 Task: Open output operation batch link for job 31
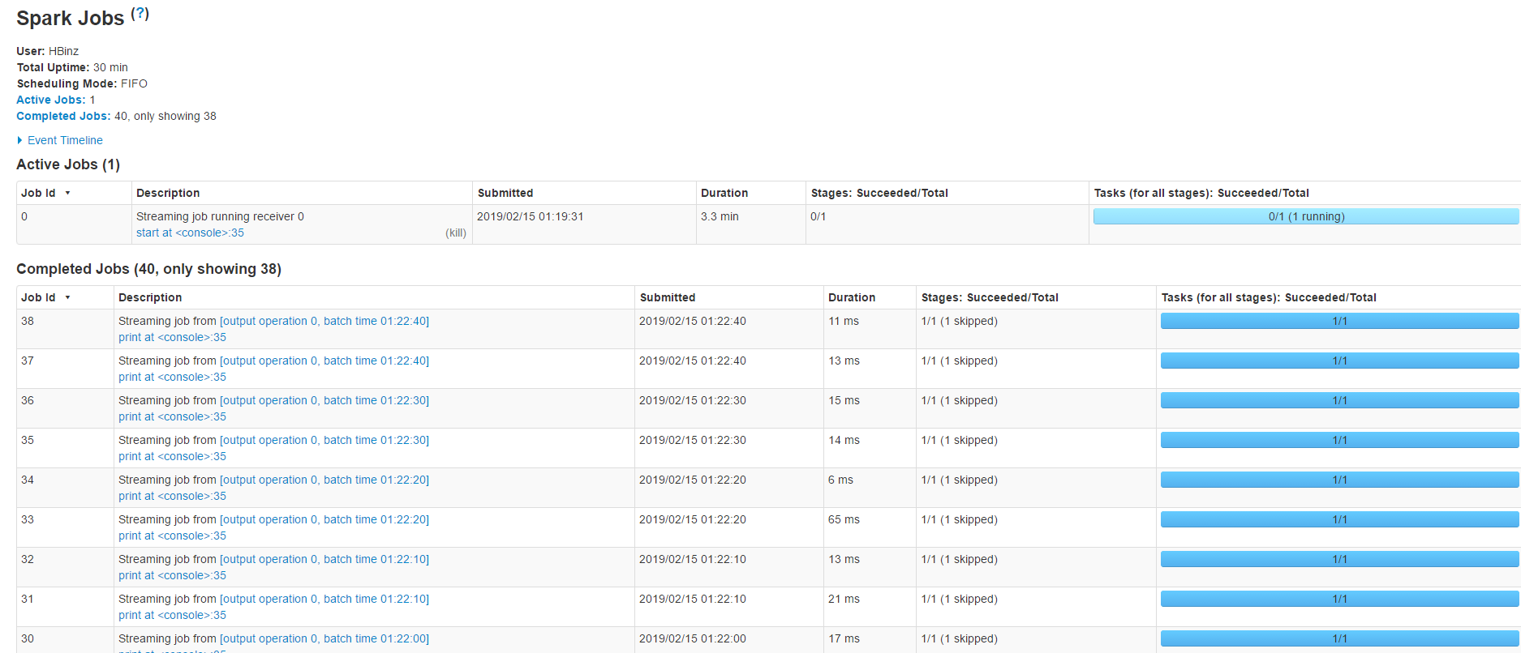coord(324,599)
